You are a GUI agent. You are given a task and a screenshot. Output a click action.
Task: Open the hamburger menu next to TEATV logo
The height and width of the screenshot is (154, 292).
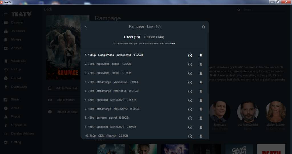tap(6, 14)
